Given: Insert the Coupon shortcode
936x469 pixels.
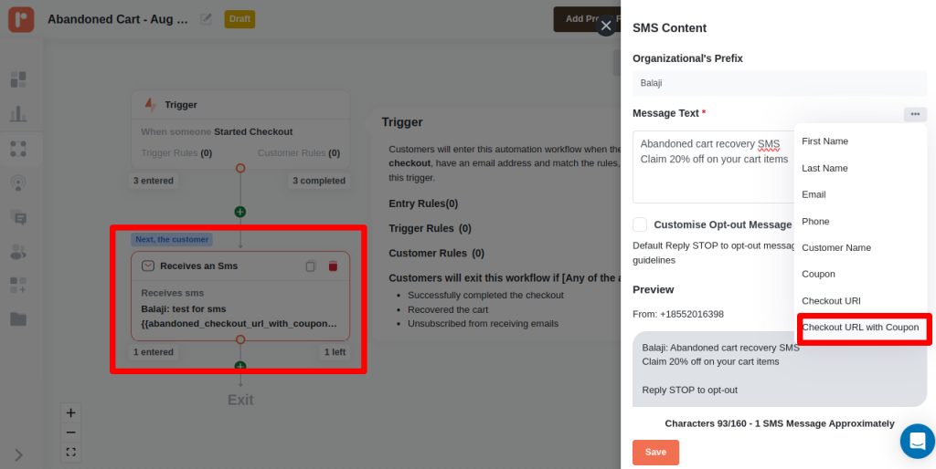Looking at the screenshot, I should [x=818, y=275].
